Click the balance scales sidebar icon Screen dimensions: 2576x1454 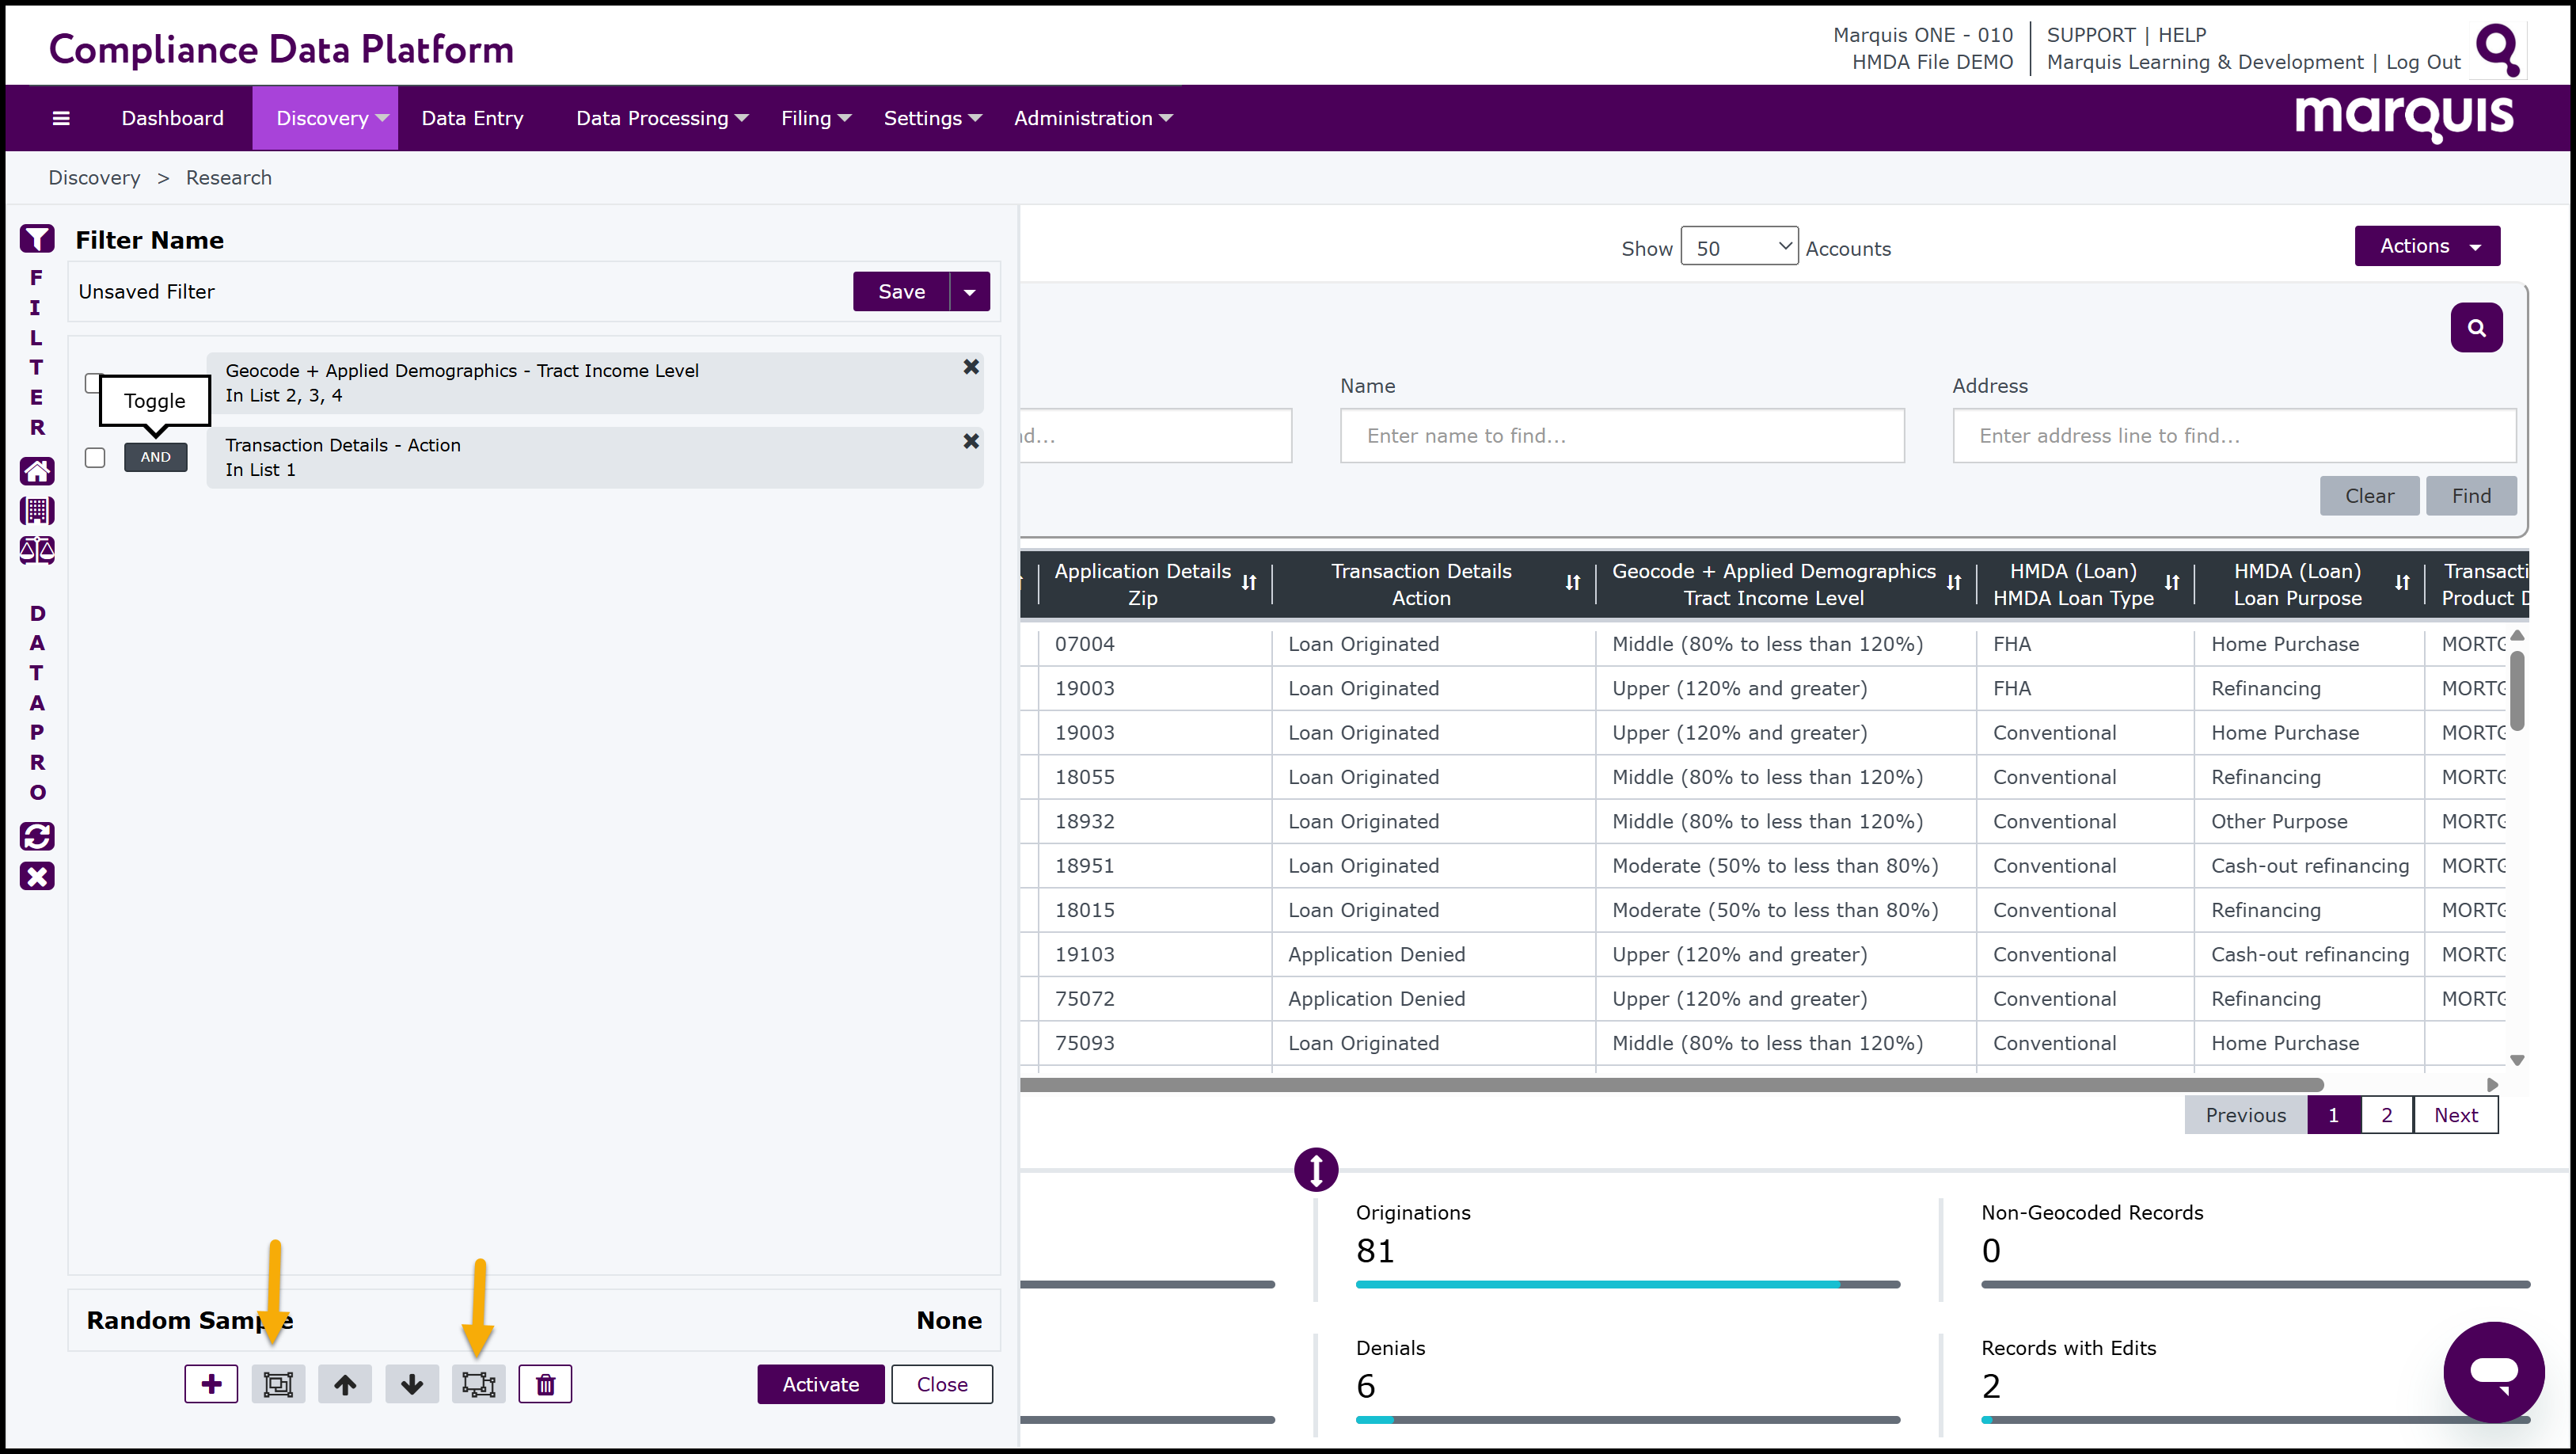[37, 550]
